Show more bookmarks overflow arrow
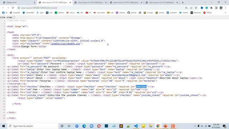 [x=225, y=13]
